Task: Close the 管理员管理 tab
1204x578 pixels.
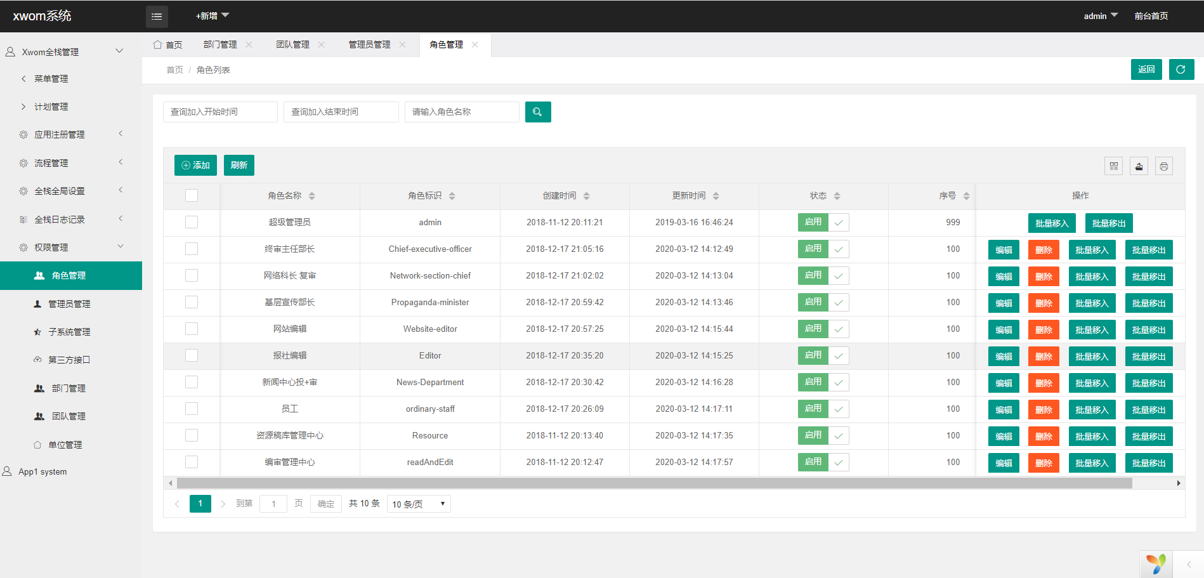Action: pyautogui.click(x=402, y=44)
